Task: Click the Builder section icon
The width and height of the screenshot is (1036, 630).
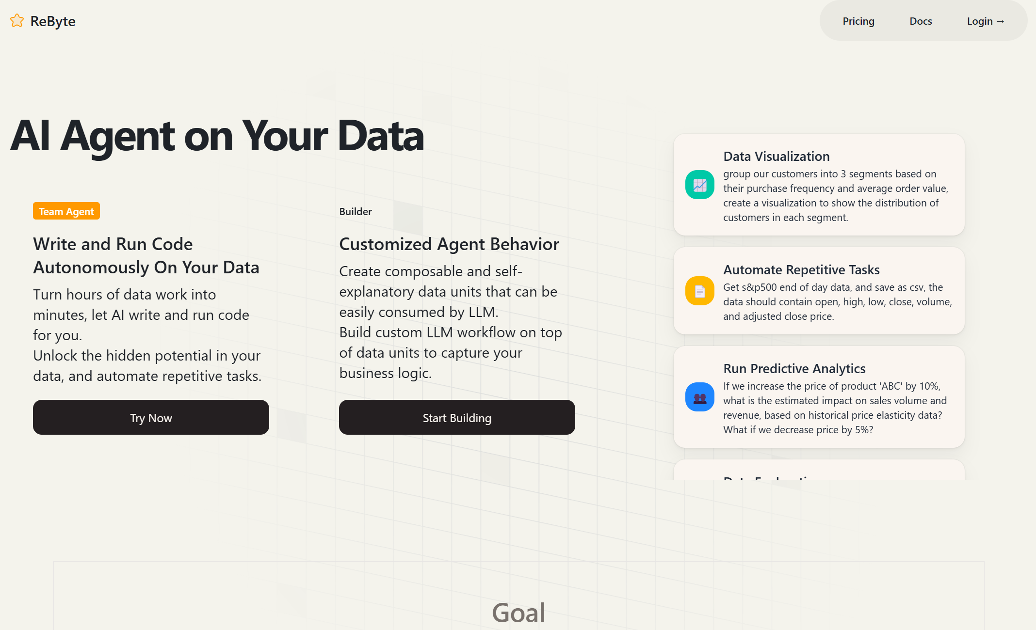Action: [x=355, y=211]
